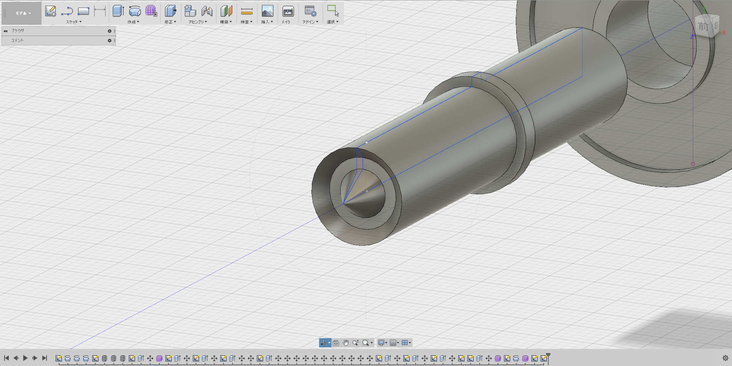Expand the アセンブリ menu
The width and height of the screenshot is (732, 366).
(x=197, y=22)
